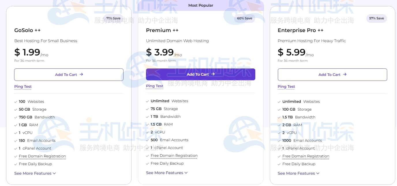This screenshot has width=397, height=186.
Task: Click the arrow icon in Premium Add To Cart
Action: tap(213, 74)
